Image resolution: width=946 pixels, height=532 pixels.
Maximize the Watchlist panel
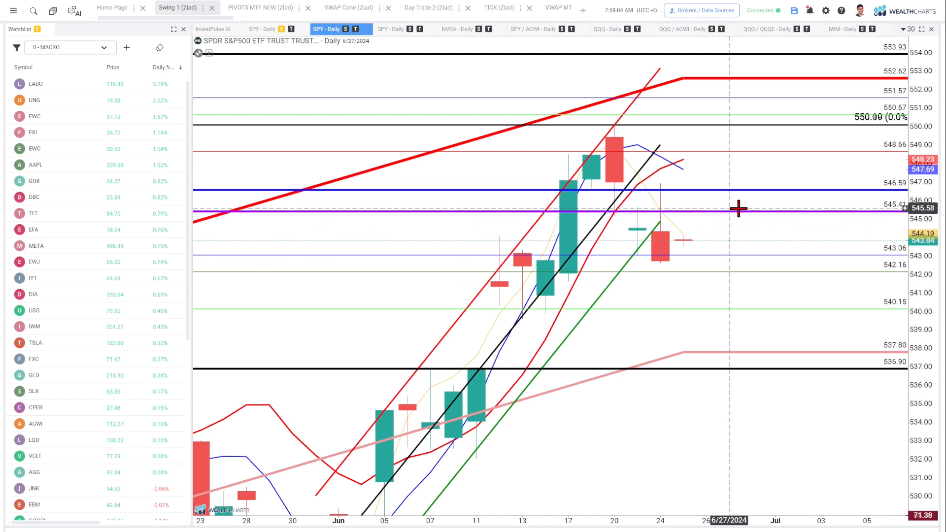tap(173, 29)
